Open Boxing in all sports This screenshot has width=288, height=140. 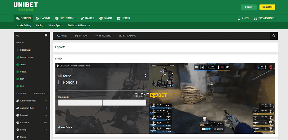click(x=32, y=130)
